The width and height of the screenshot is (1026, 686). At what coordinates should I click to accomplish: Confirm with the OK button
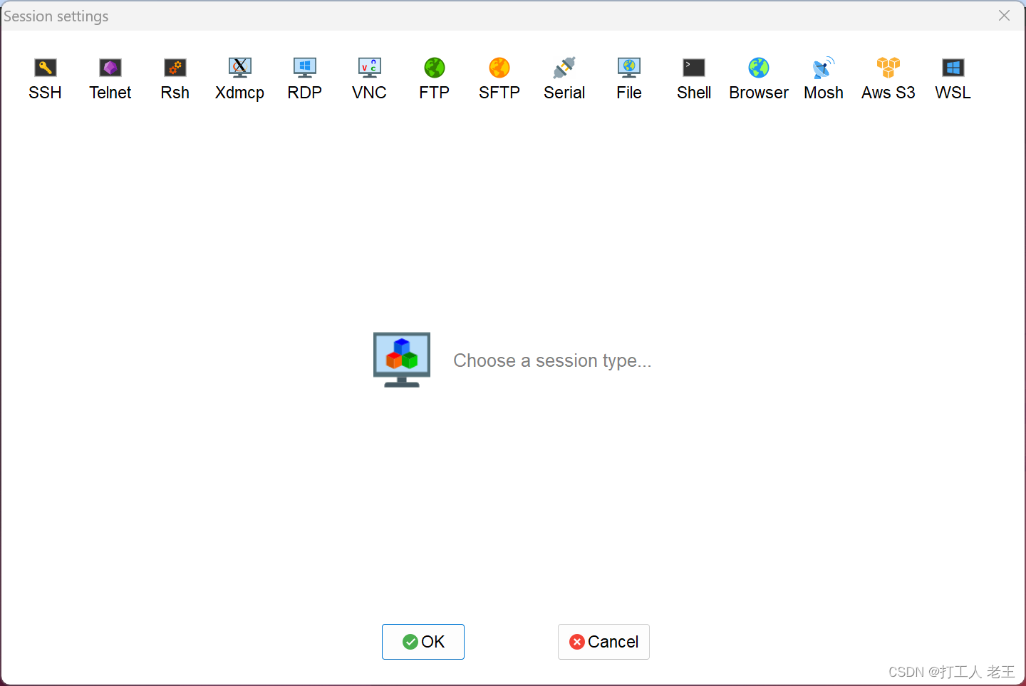pyautogui.click(x=423, y=642)
